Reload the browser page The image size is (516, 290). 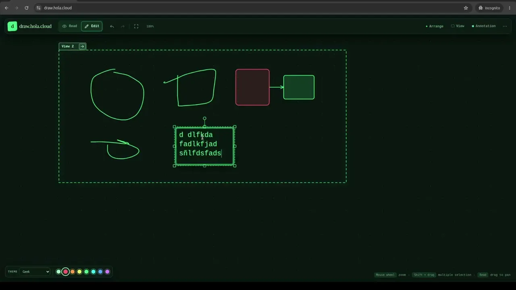27,8
